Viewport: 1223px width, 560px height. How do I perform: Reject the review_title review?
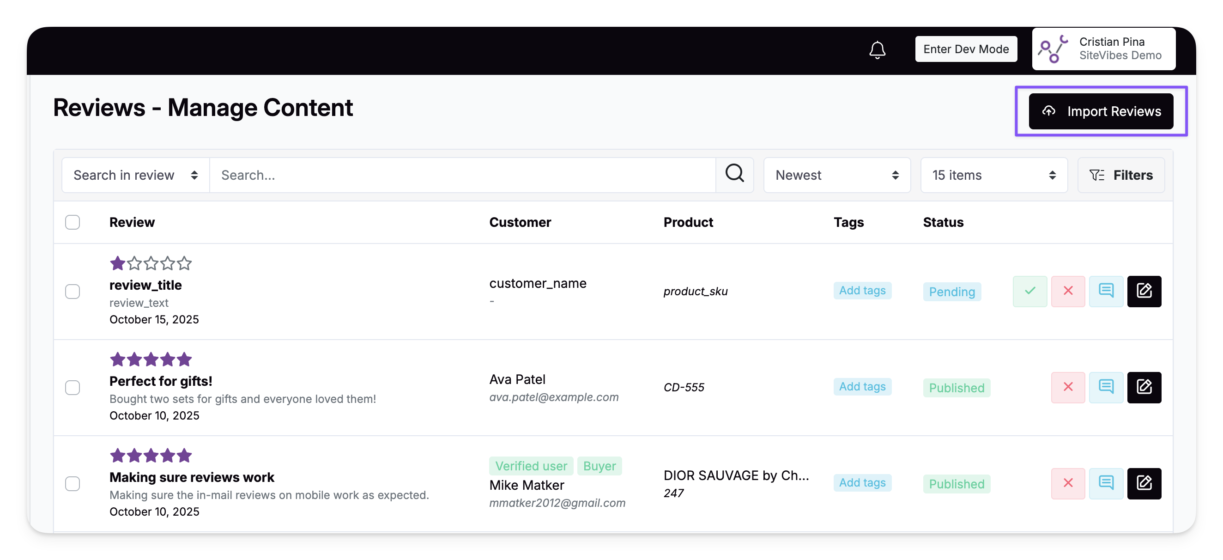1067,291
